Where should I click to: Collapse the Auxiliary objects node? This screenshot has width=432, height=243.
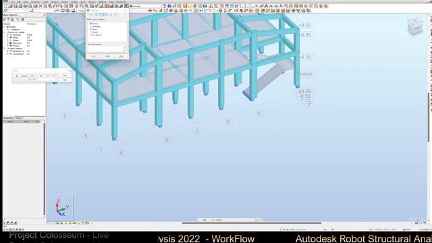[x=5, y=49]
